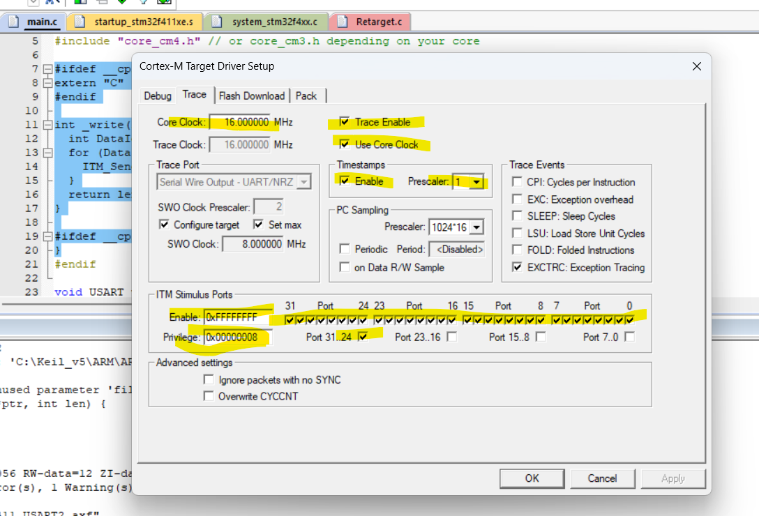Click the blue box toolbar icon near binoculars
759x516 pixels.
79,3
